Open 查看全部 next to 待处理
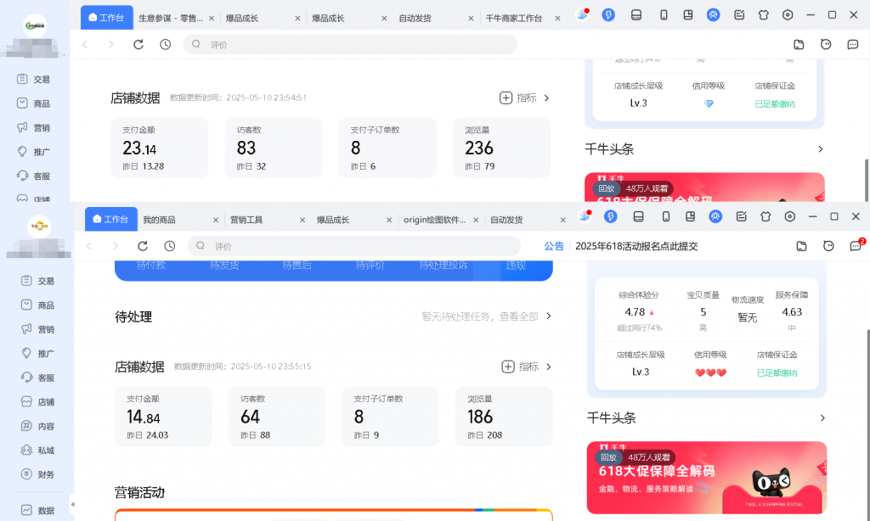The width and height of the screenshot is (870, 521). tap(521, 316)
